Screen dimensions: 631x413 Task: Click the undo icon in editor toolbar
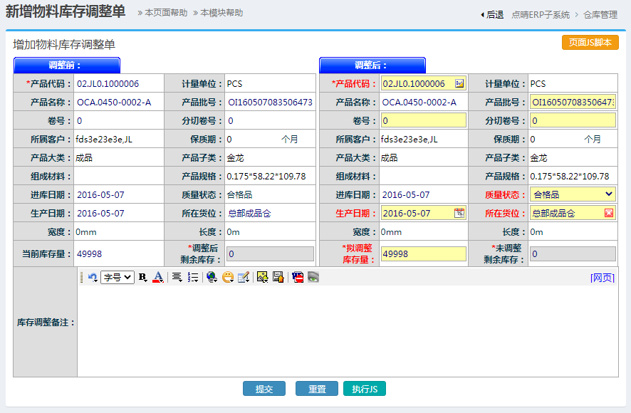click(x=92, y=278)
